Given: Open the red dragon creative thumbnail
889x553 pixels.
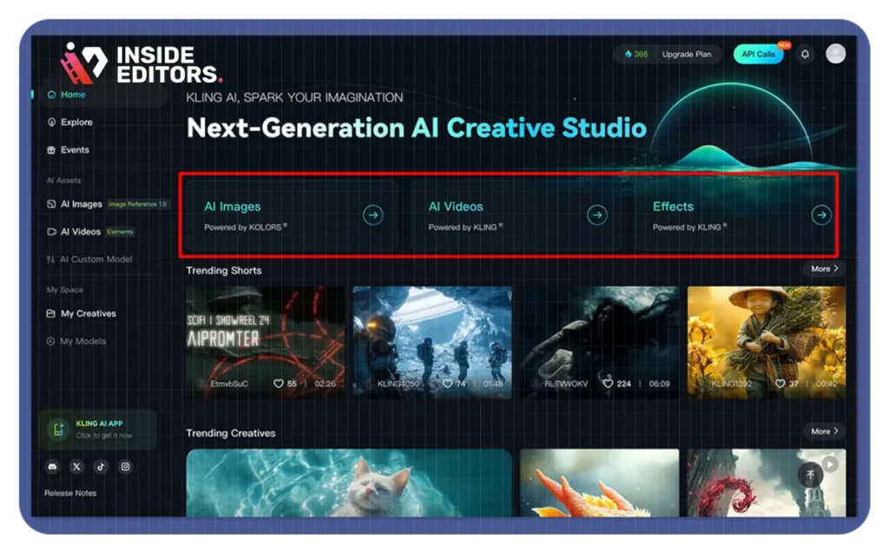Looking at the screenshot, I should (767, 483).
